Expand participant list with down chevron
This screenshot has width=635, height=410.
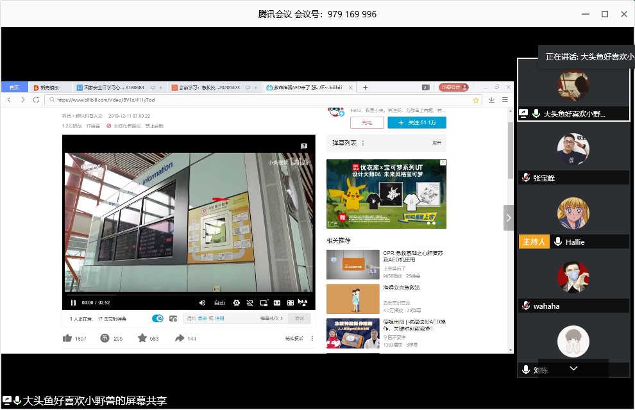coord(573,368)
